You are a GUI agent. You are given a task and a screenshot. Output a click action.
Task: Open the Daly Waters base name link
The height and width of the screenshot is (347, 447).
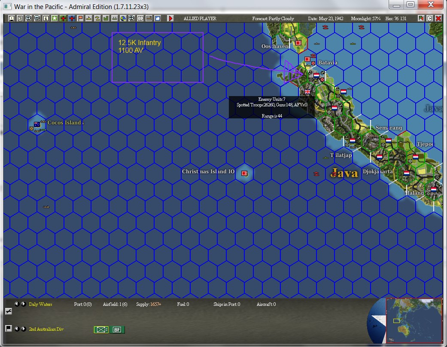[40, 304]
